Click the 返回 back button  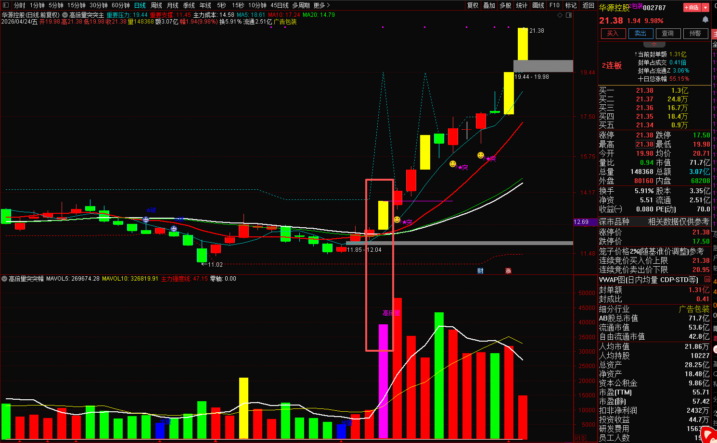click(x=588, y=5)
